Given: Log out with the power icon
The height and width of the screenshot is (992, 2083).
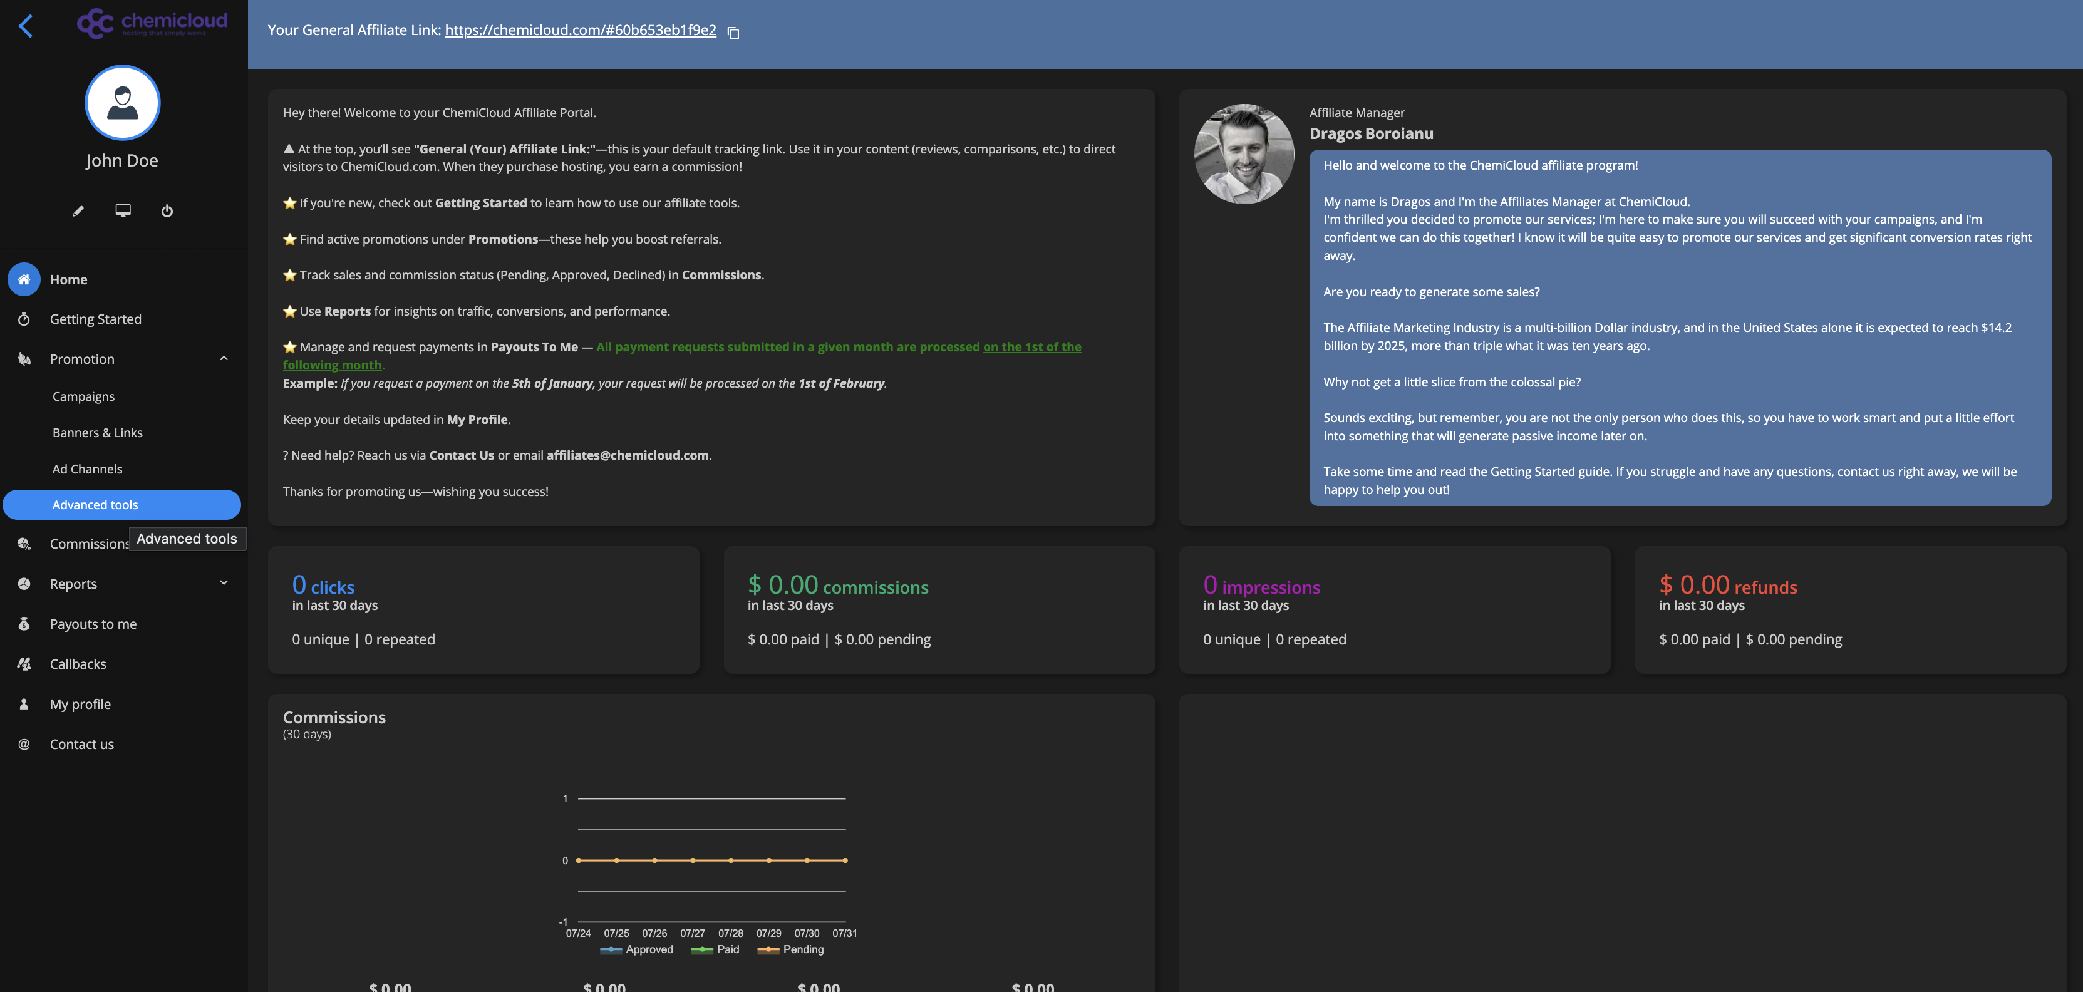Looking at the screenshot, I should [x=167, y=211].
